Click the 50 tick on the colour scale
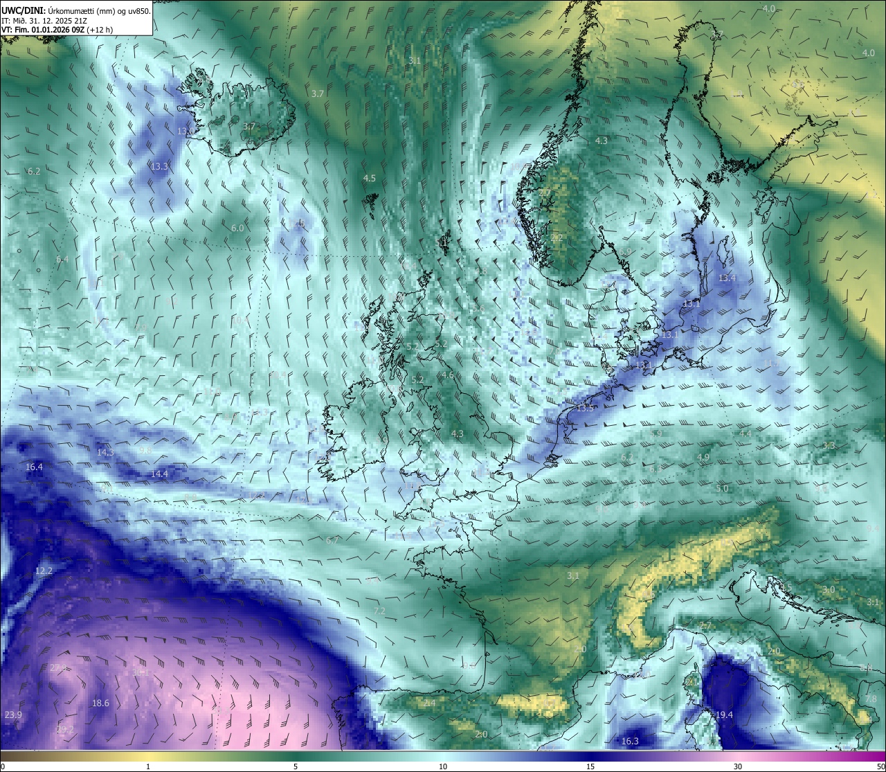This screenshot has height=772, width=886. click(880, 766)
